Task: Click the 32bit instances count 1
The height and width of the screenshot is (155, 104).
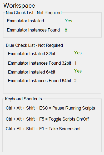Action: 76,63
